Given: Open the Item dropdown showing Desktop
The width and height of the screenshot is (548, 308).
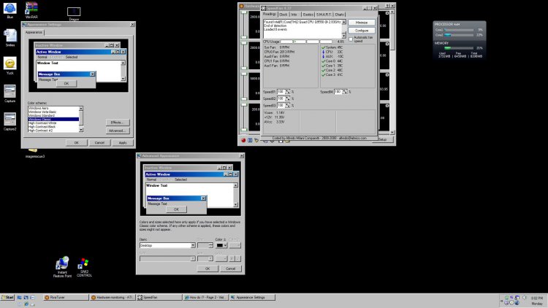Looking at the screenshot, I should point(167,245).
